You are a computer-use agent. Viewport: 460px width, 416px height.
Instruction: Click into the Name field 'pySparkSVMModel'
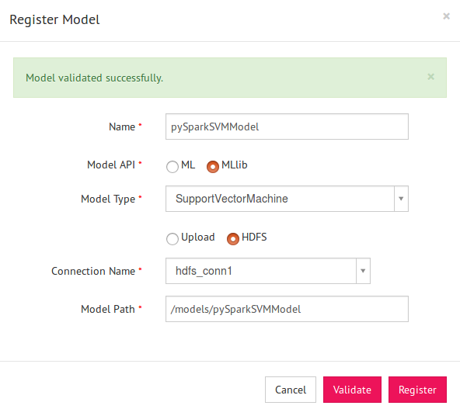pyautogui.click(x=287, y=127)
